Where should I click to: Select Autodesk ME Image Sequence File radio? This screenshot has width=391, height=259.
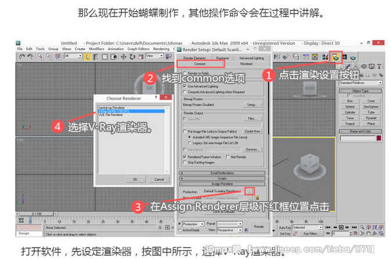coord(190,137)
